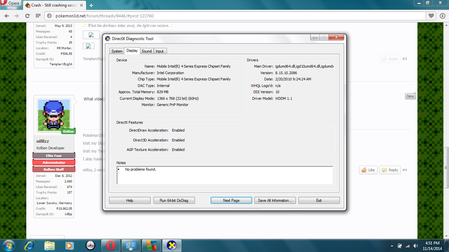The width and height of the screenshot is (449, 252).
Task: Click inside the Notes text box
Action: [x=225, y=175]
